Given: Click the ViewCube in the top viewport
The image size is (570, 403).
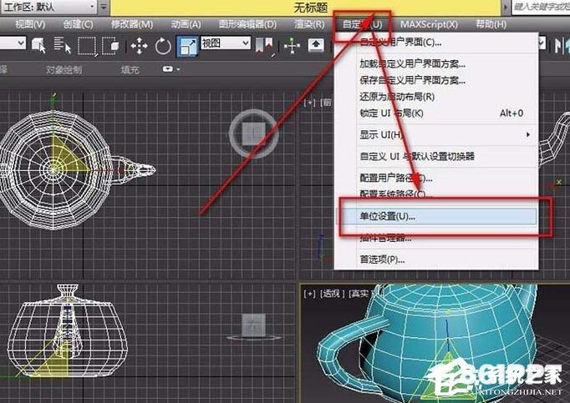Looking at the screenshot, I should pyautogui.click(x=254, y=133).
